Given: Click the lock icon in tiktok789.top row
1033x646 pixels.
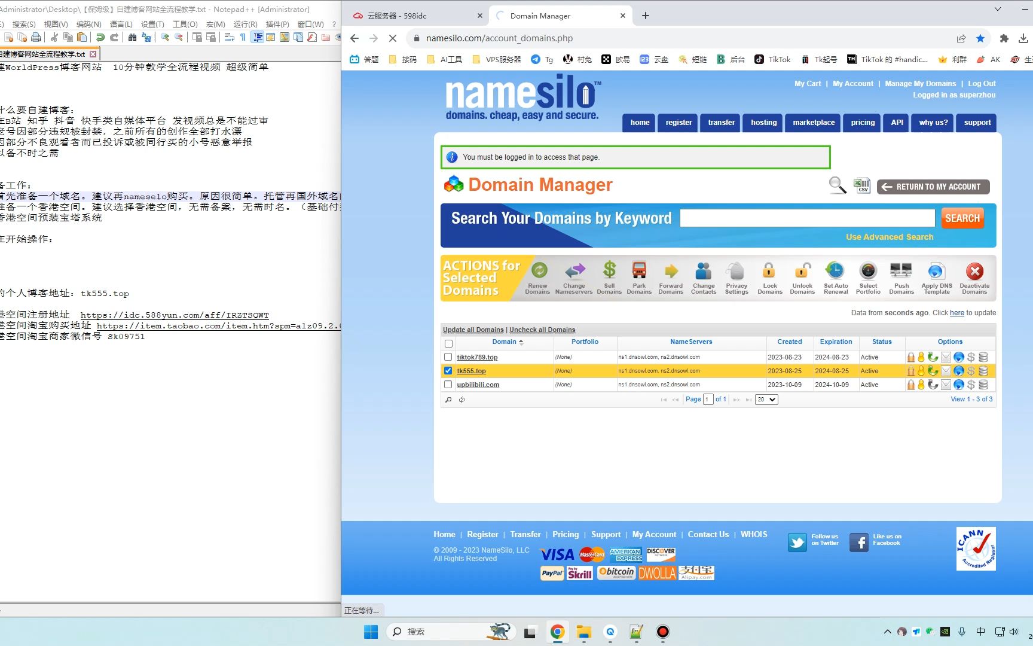Looking at the screenshot, I should [910, 357].
